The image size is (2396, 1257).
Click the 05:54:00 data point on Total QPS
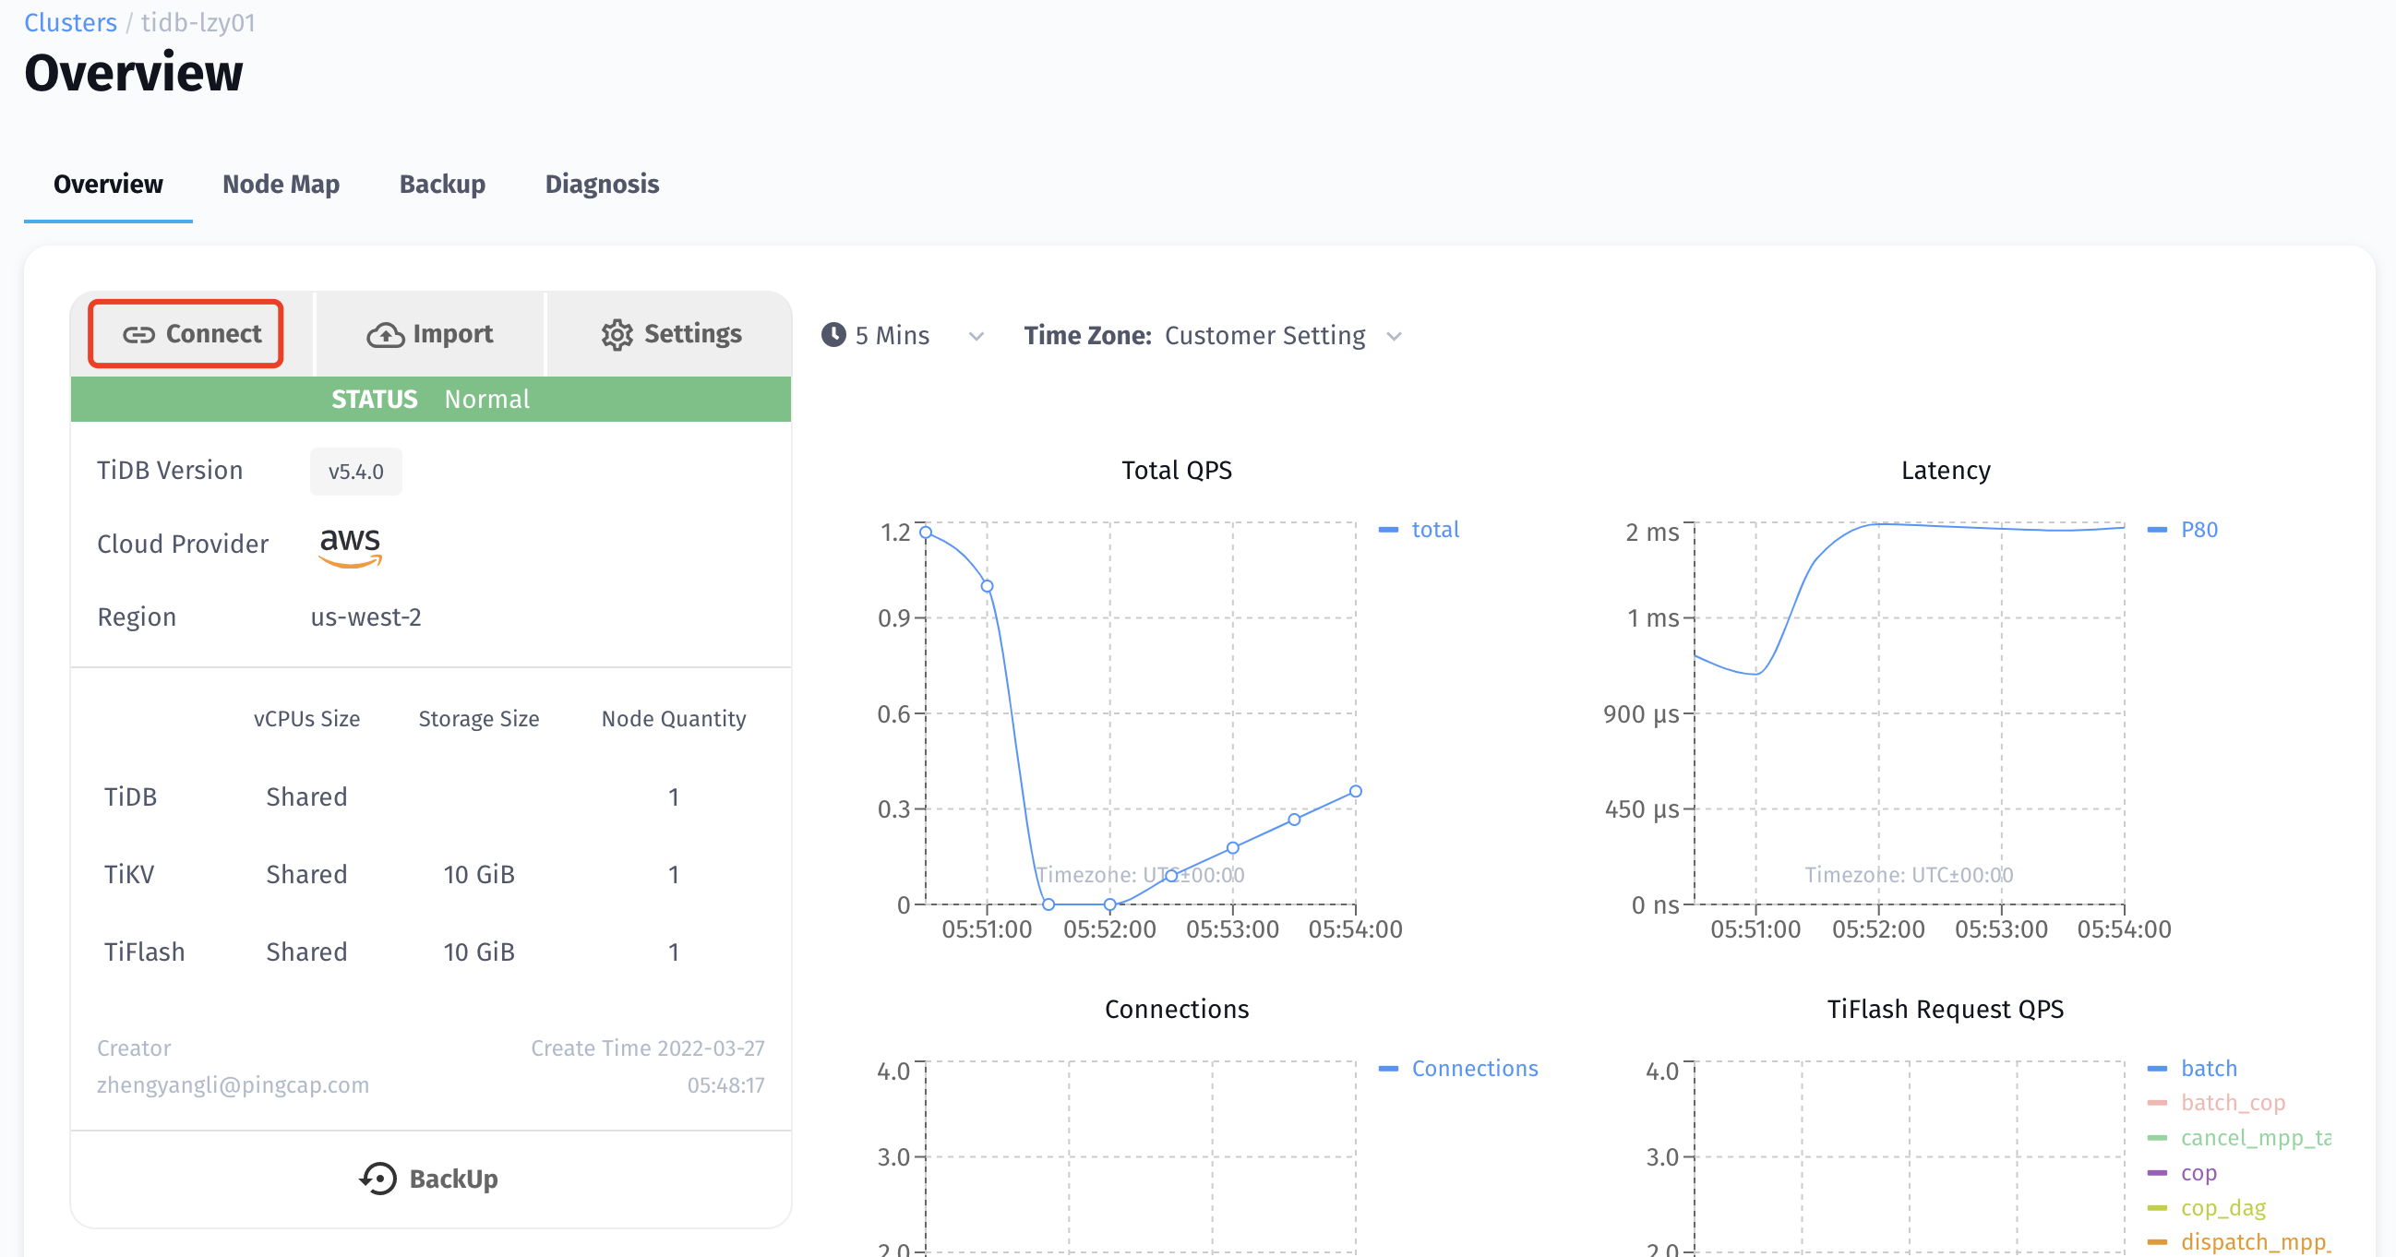(x=1355, y=791)
